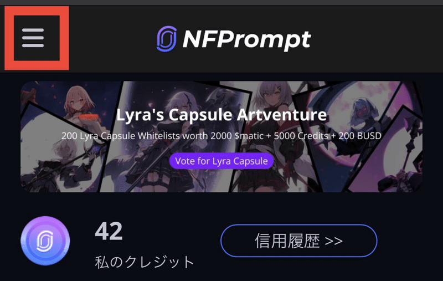Image resolution: width=443 pixels, height=281 pixels.
Task: Click the 5000 Credits text in banner
Action: [x=301, y=136]
